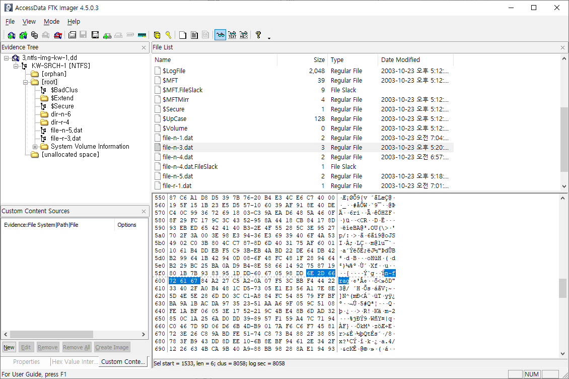Open toolbar options dropdown arrow
The height and width of the screenshot is (379, 569).
pos(269,38)
